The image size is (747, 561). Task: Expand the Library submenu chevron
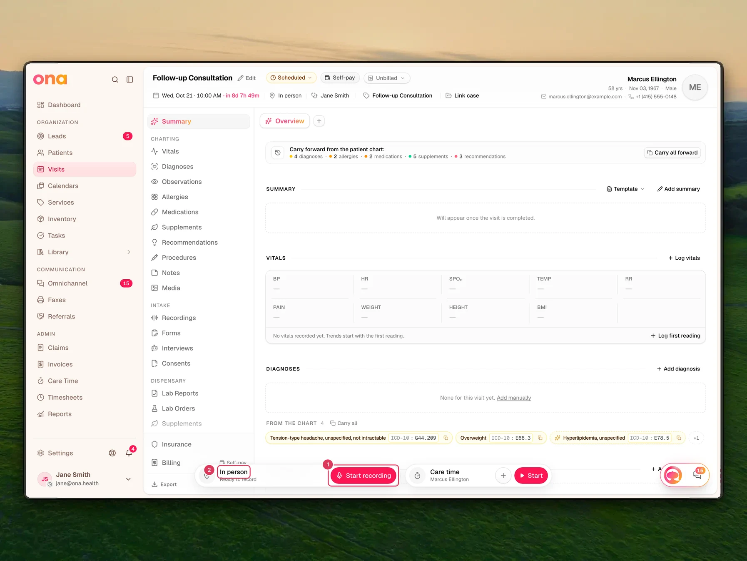(129, 252)
